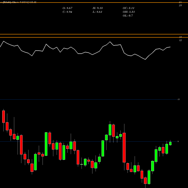Image resolution: width=188 pixels, height=188 pixels.
Task: Click the OL: 0.7 value
Action: point(128,16)
